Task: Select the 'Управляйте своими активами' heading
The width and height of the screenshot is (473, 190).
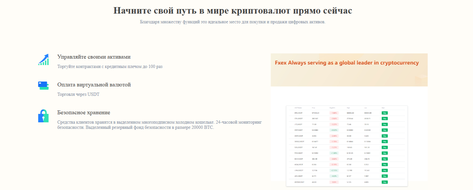Action: [x=94, y=57]
